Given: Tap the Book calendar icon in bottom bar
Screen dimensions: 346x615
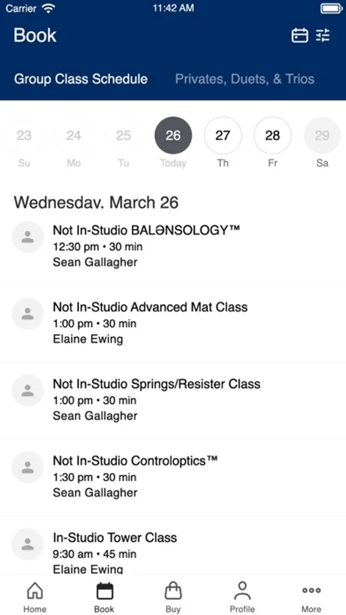Looking at the screenshot, I should [104, 591].
